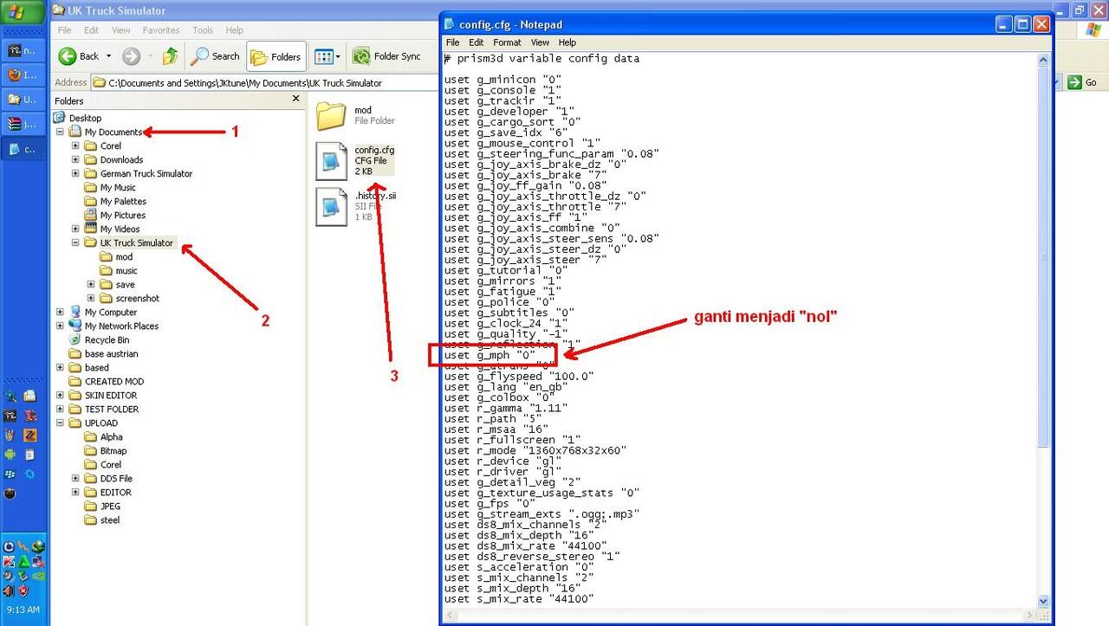Image resolution: width=1109 pixels, height=626 pixels.
Task: Select the .history.sii file icon
Action: click(x=331, y=207)
